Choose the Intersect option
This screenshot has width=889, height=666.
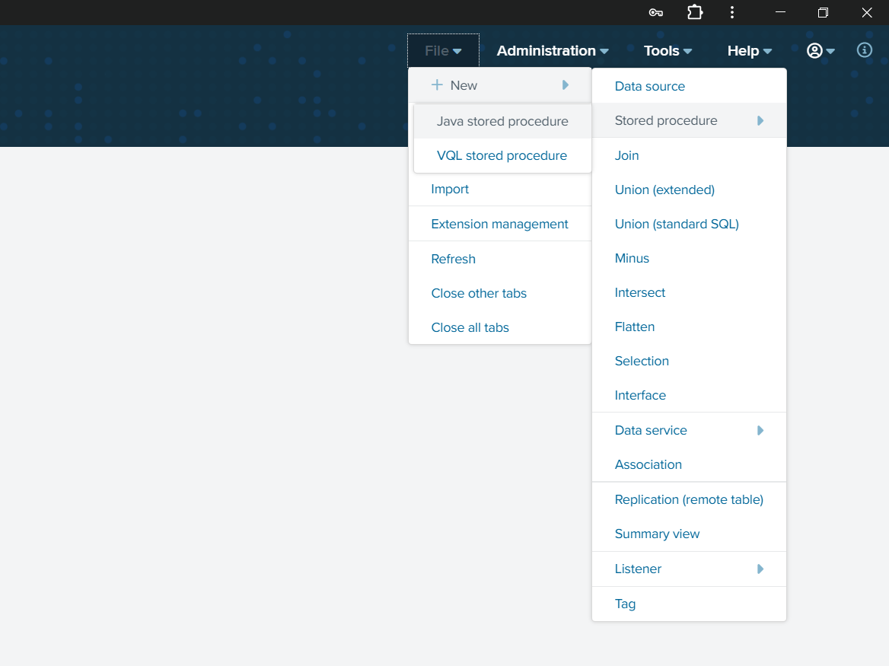689,292
